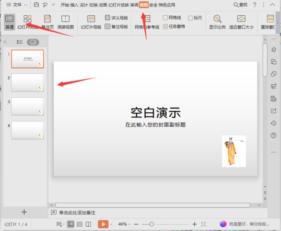
Task: Open the 幻灯片放映 slideshow tab
Action: [119, 5]
